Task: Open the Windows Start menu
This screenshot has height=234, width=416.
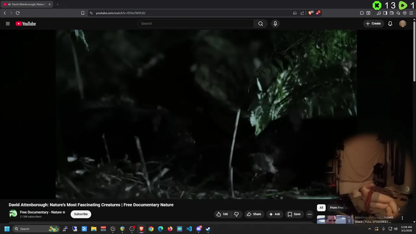Action: pos(7,229)
